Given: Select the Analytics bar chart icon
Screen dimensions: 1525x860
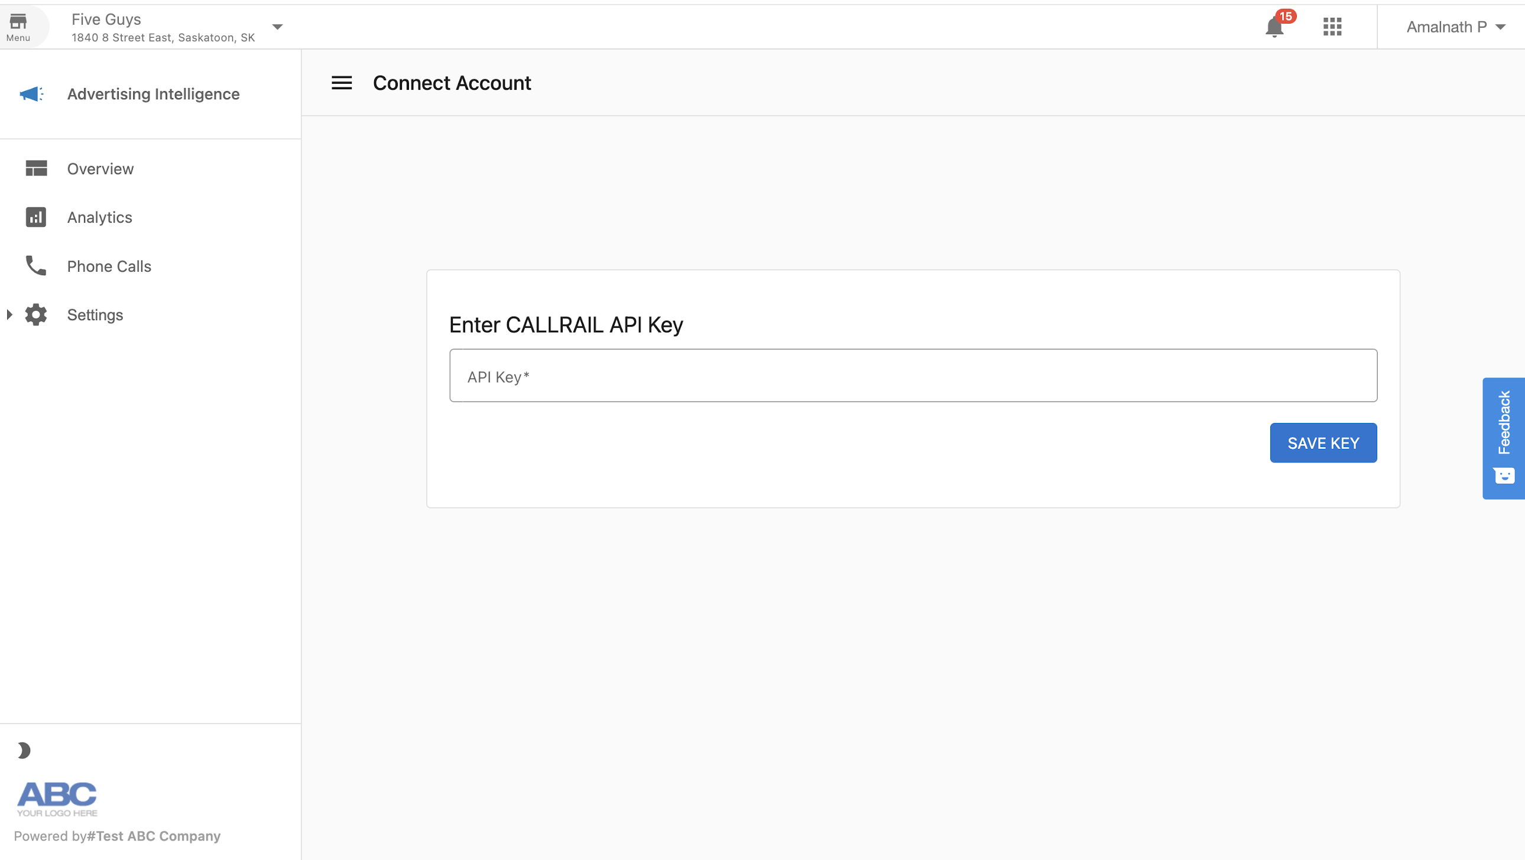Looking at the screenshot, I should click(35, 217).
